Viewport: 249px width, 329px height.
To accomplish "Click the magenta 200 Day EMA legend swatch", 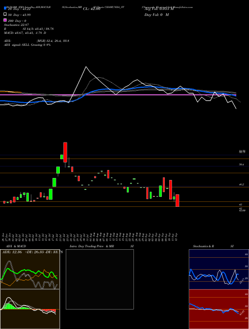I will (5, 20).
